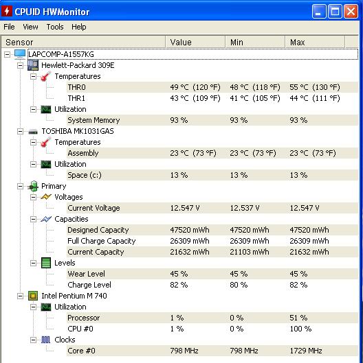Click the computer monitor icon beside LAPCOMP-A1557KG
The height and width of the screenshot is (363, 363).
[20, 54]
